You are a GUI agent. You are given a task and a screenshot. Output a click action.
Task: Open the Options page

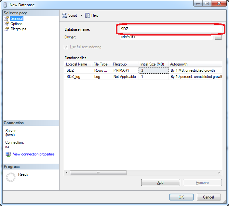(16, 24)
